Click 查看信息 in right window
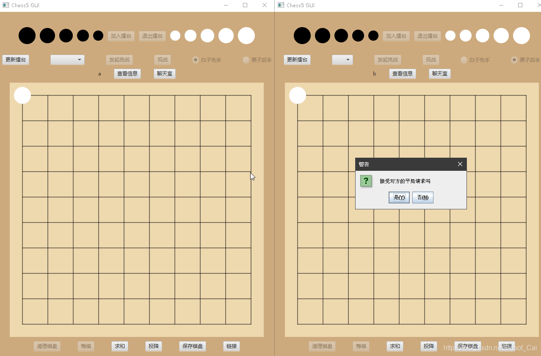The height and width of the screenshot is (356, 541). [403, 74]
